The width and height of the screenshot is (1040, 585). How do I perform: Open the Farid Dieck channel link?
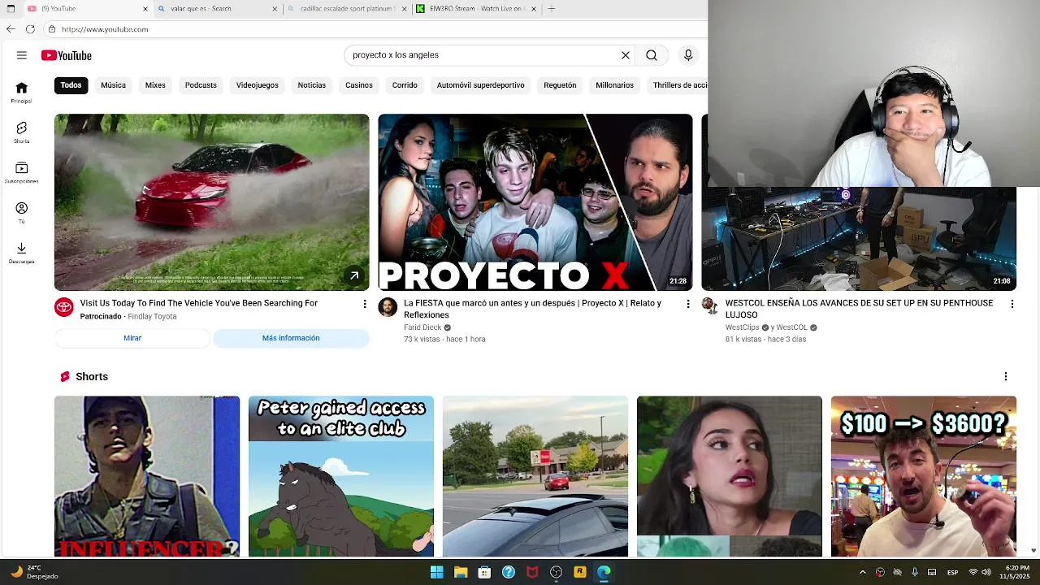click(x=422, y=327)
